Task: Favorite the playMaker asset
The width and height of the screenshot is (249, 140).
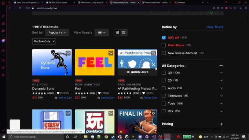Action: pyautogui.click(x=111, y=113)
